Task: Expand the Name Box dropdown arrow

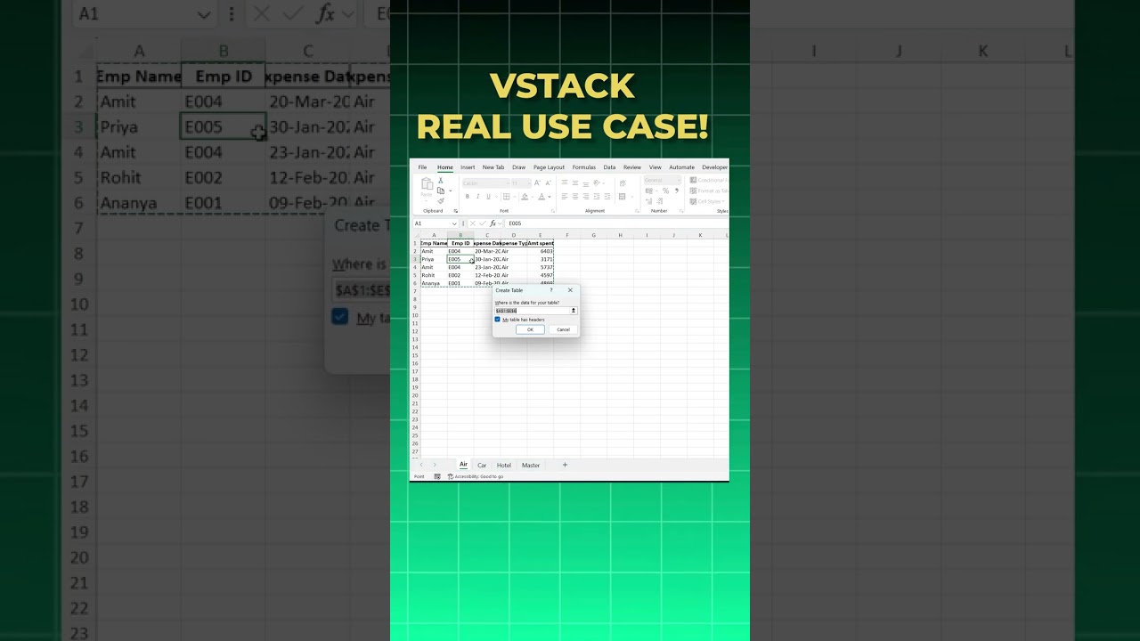Action: pyautogui.click(x=454, y=223)
